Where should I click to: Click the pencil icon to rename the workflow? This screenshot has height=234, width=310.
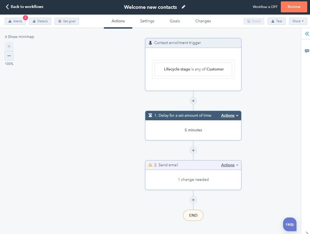tap(183, 7)
